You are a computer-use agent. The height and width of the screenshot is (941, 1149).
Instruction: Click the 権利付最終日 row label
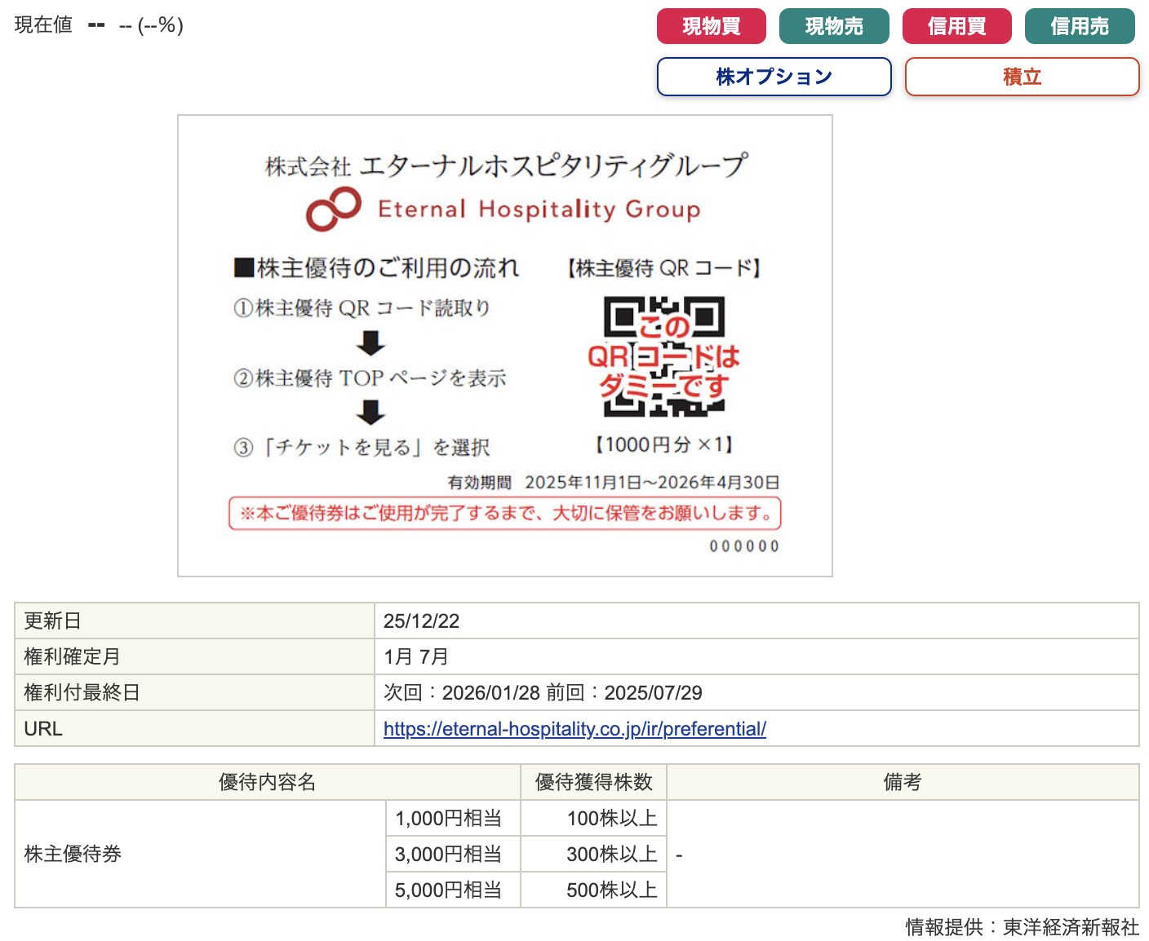82,693
